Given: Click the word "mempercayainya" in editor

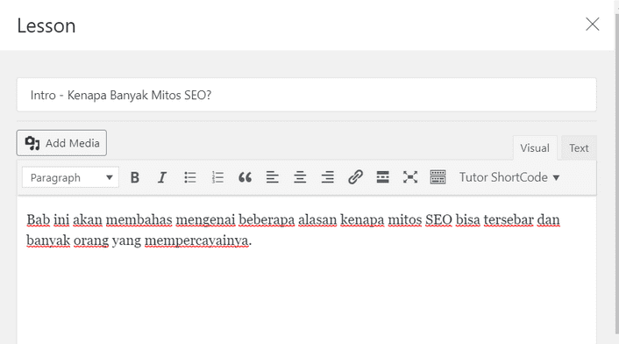Looking at the screenshot, I should (196, 240).
